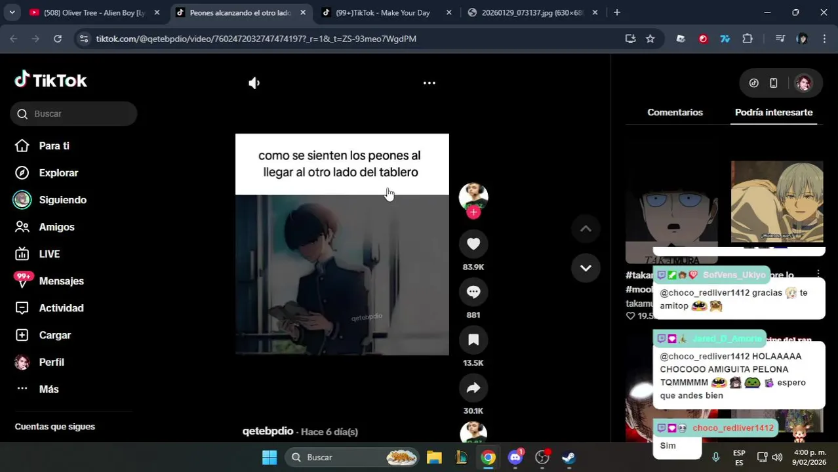View site information icon in address bar
The width and height of the screenshot is (838, 472).
(x=83, y=39)
